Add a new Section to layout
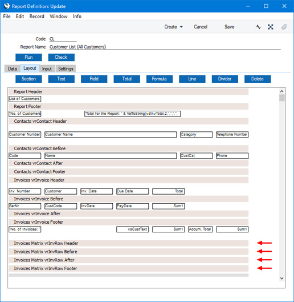 (28, 79)
